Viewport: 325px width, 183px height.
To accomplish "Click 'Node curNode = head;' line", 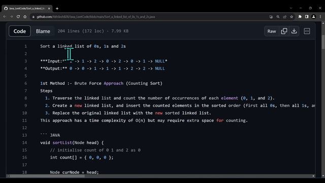I will [74, 172].
